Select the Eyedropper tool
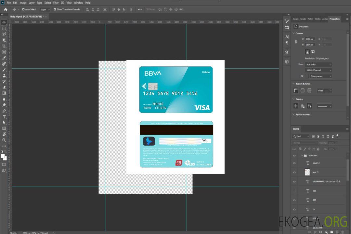 click(4, 58)
